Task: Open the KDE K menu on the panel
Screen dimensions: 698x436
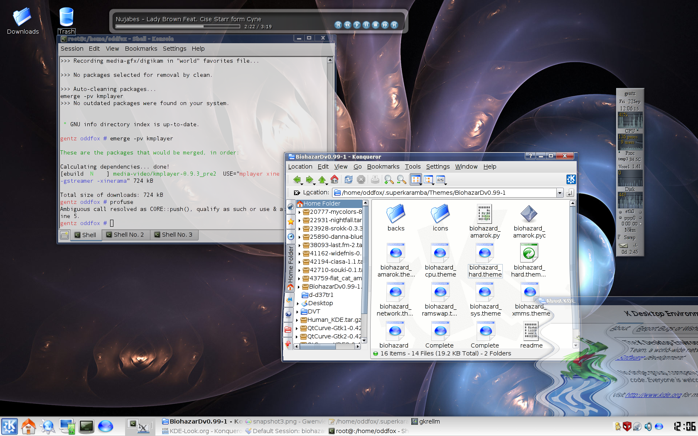Action: click(9, 426)
